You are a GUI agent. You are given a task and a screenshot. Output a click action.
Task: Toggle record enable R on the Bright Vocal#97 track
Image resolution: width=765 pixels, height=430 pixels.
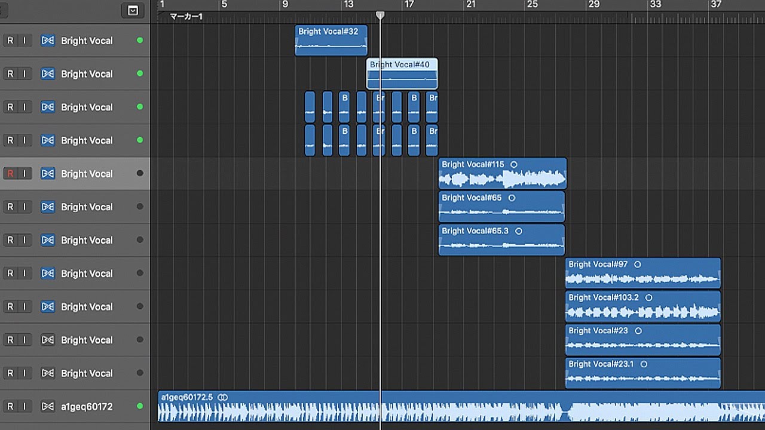[10, 274]
